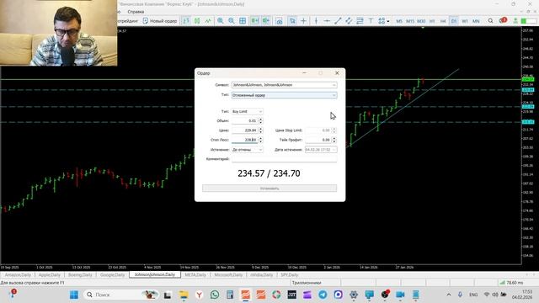Image resolution: width=539 pixels, height=303 pixels.
Task: Click the Цена price field showing 229.84
Action: (244, 130)
